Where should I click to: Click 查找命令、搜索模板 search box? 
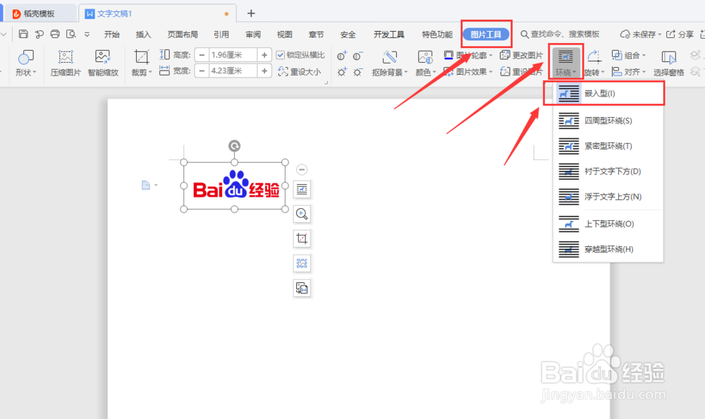pos(560,34)
